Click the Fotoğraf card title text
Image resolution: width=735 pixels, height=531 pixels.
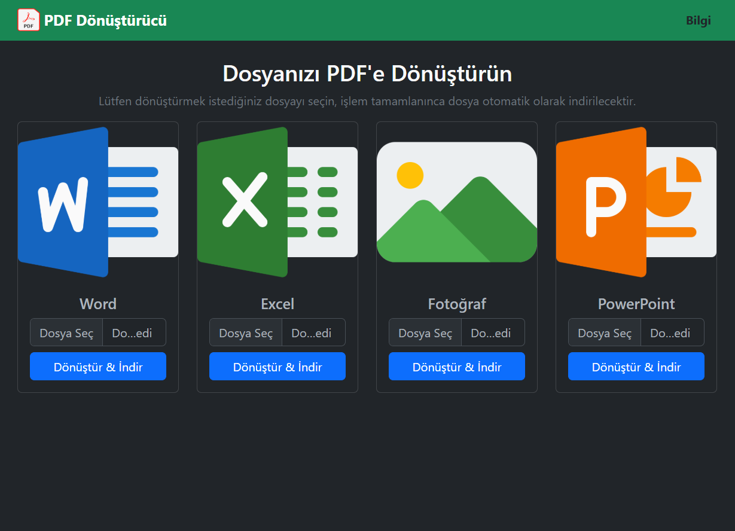point(457,304)
